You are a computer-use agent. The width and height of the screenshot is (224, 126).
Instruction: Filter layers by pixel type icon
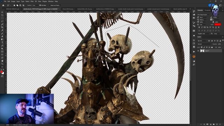(209, 41)
